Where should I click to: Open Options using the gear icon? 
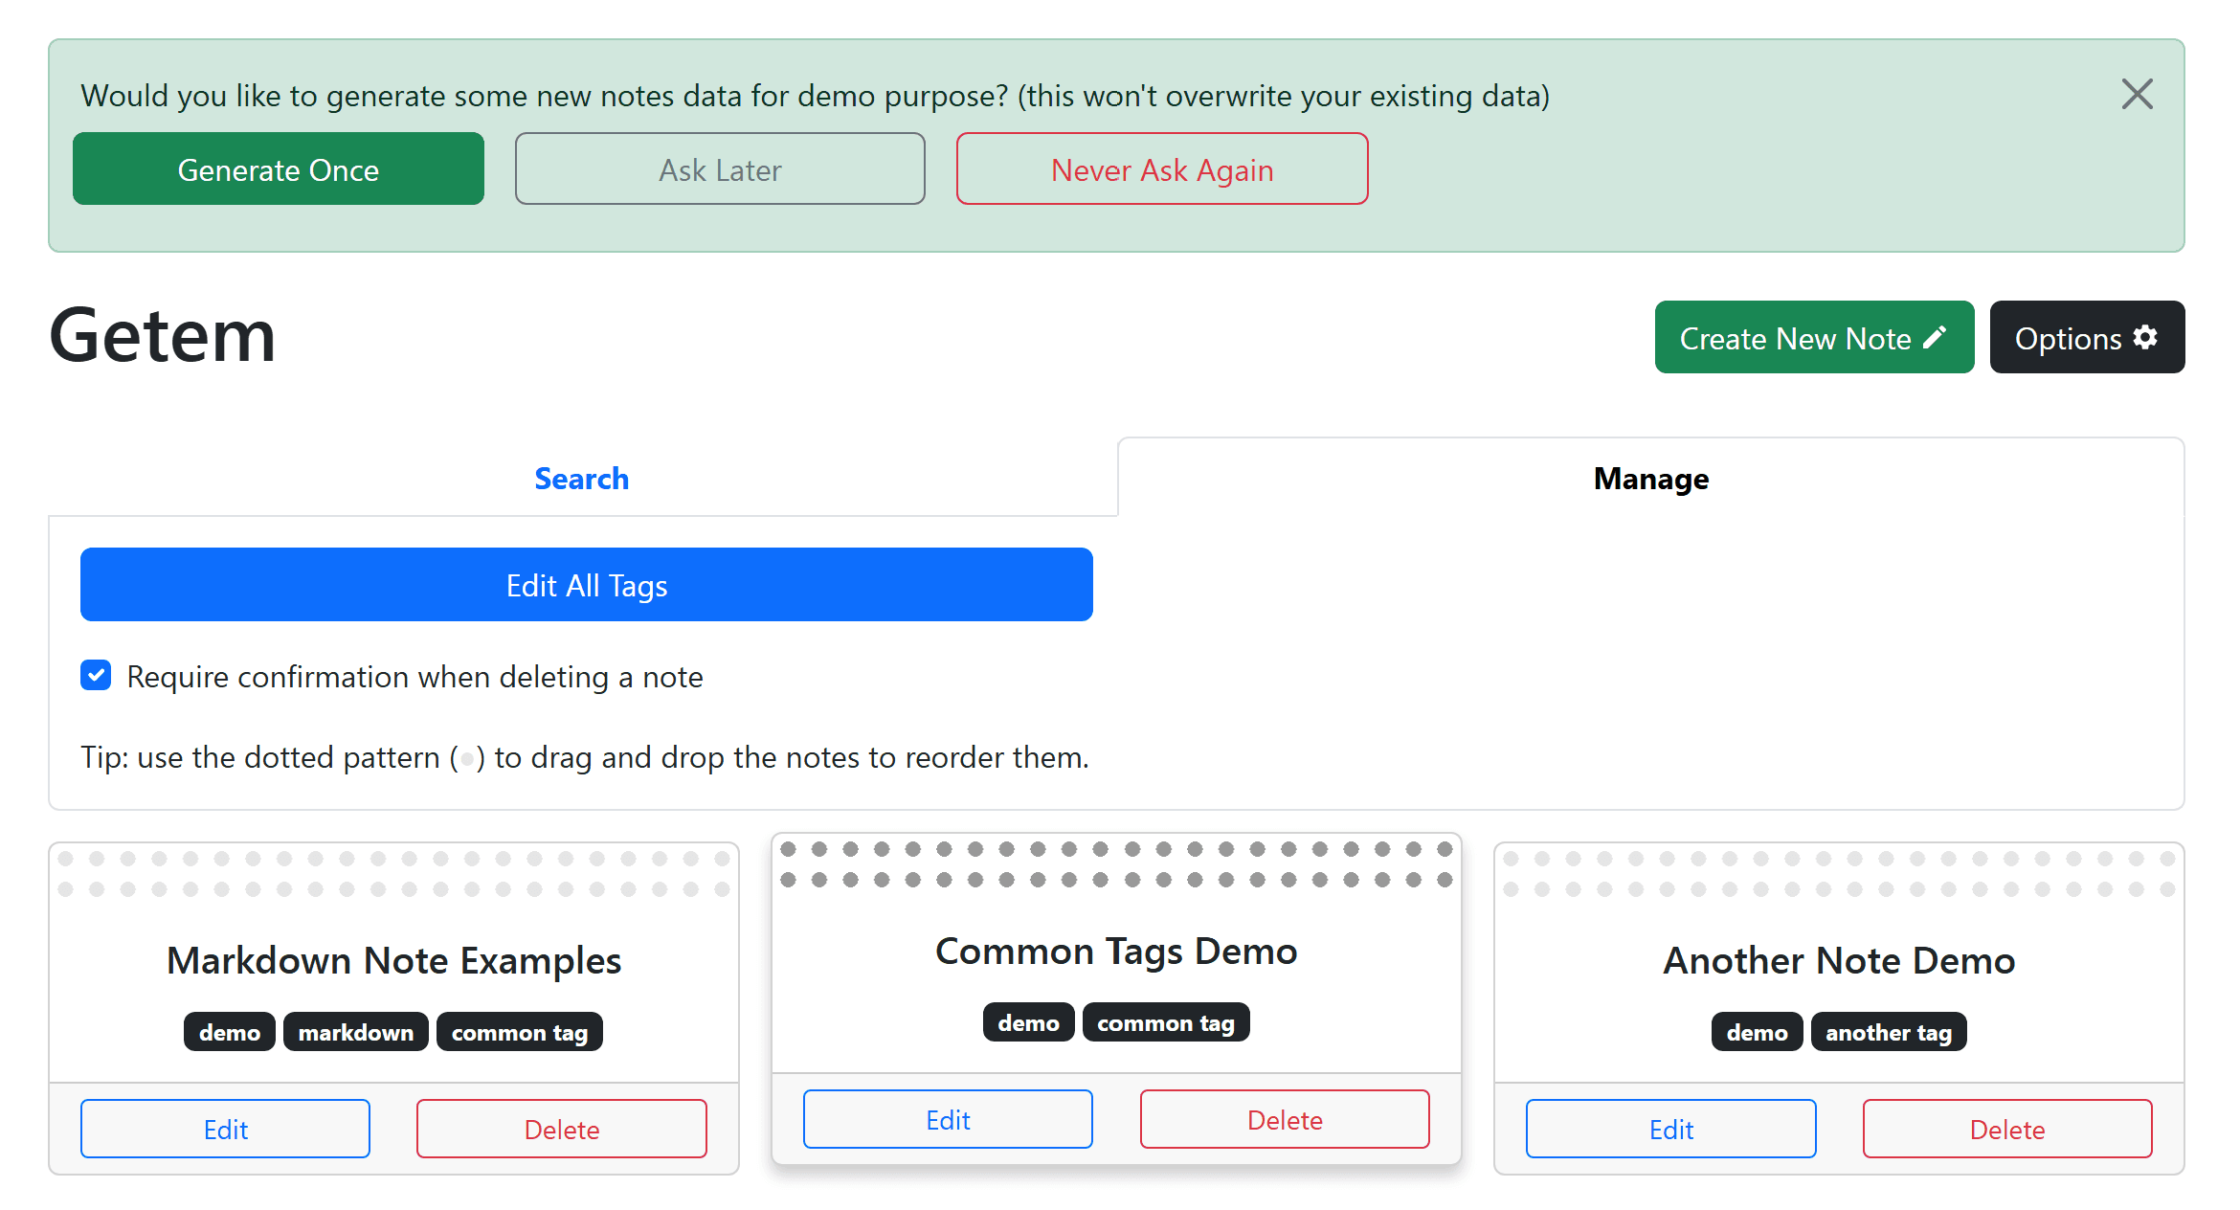point(2145,337)
